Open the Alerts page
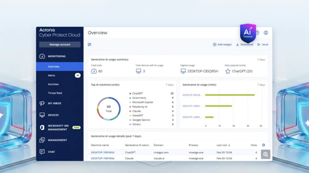Screen dimensions: 309x173 pyautogui.click(x=51, y=76)
